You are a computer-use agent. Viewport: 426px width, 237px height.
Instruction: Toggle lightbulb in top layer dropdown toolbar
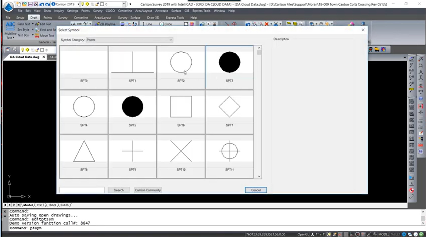[82, 4]
